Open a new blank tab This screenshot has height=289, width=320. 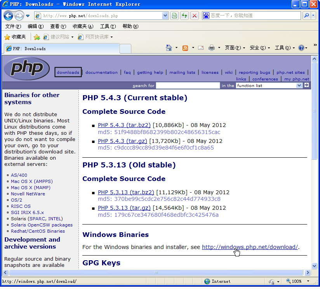tap(125, 49)
